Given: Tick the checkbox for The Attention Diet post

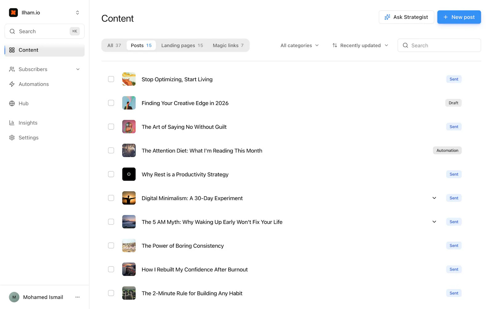Looking at the screenshot, I should pyautogui.click(x=111, y=151).
